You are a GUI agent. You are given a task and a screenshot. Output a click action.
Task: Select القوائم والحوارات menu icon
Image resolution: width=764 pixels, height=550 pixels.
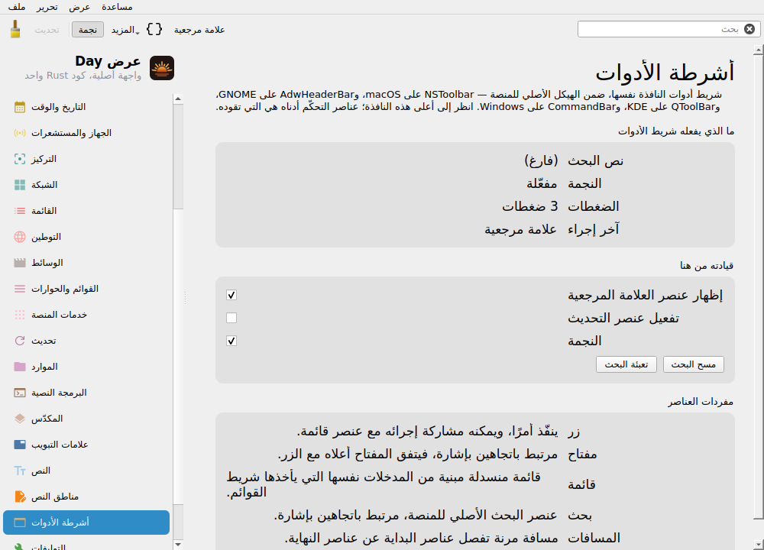coord(20,289)
